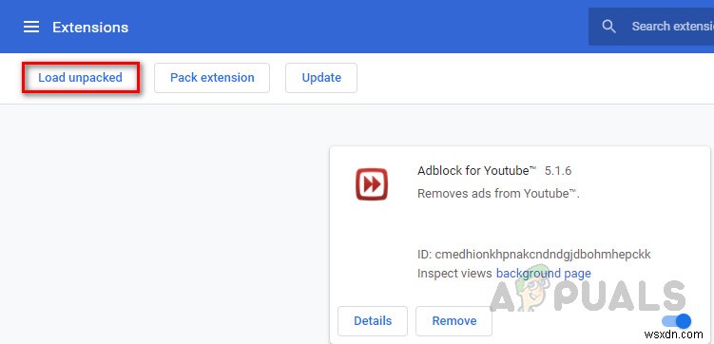
Task: Click the 'Removes ads from Youtube' description
Action: (498, 194)
